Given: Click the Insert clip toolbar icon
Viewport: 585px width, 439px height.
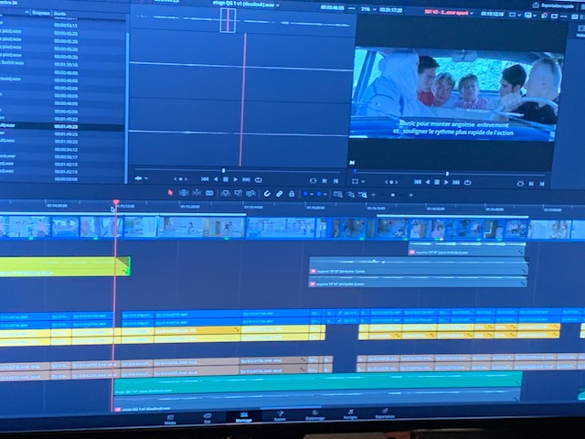Looking at the screenshot, I should pos(226,193).
